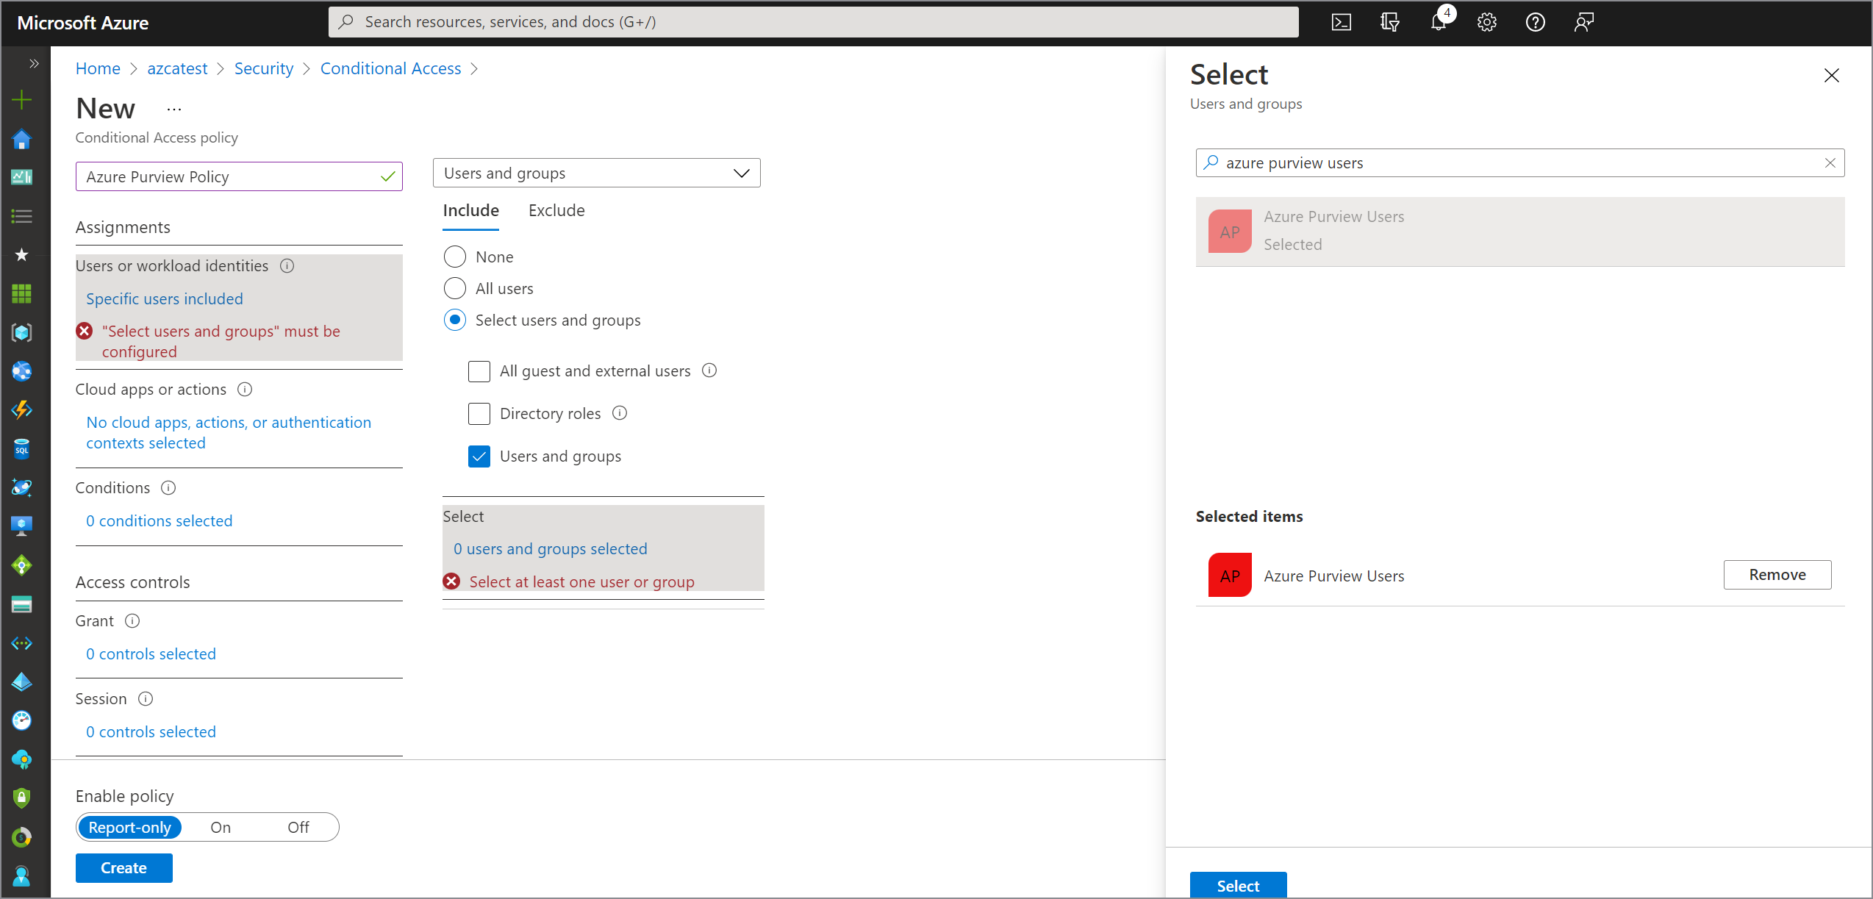Open the Cost Management icon
The image size is (1873, 899).
pos(22,837)
